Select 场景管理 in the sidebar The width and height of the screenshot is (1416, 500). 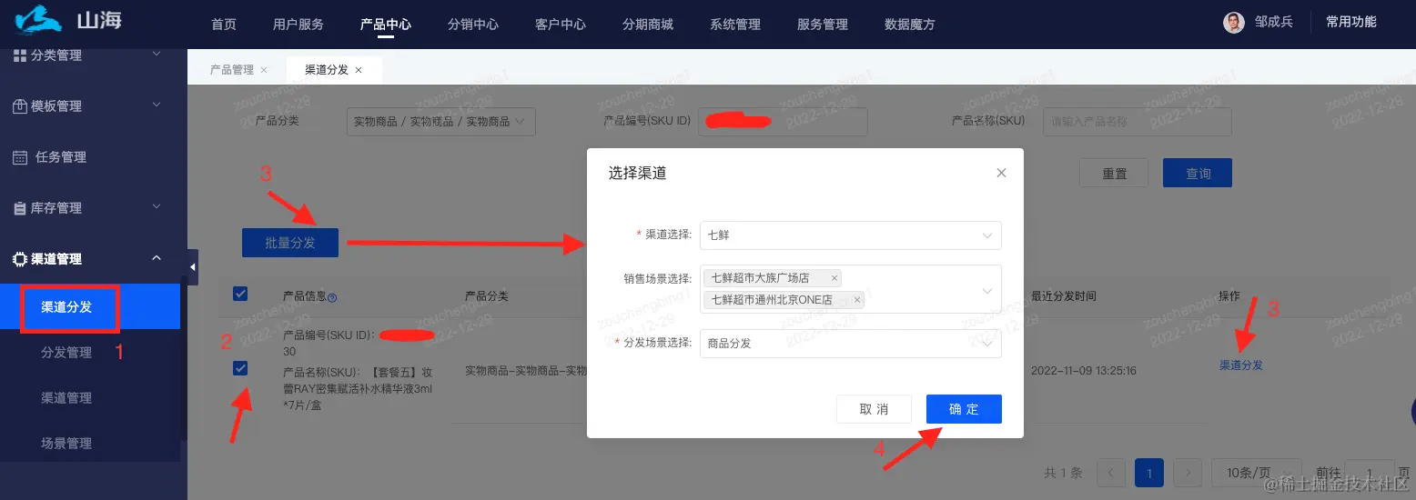click(66, 444)
